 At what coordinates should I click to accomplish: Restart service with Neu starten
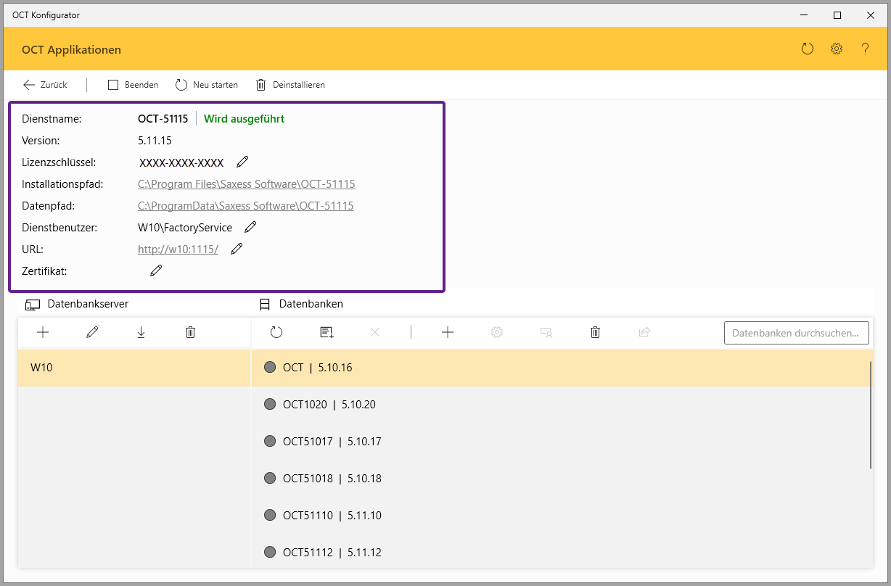click(x=207, y=85)
